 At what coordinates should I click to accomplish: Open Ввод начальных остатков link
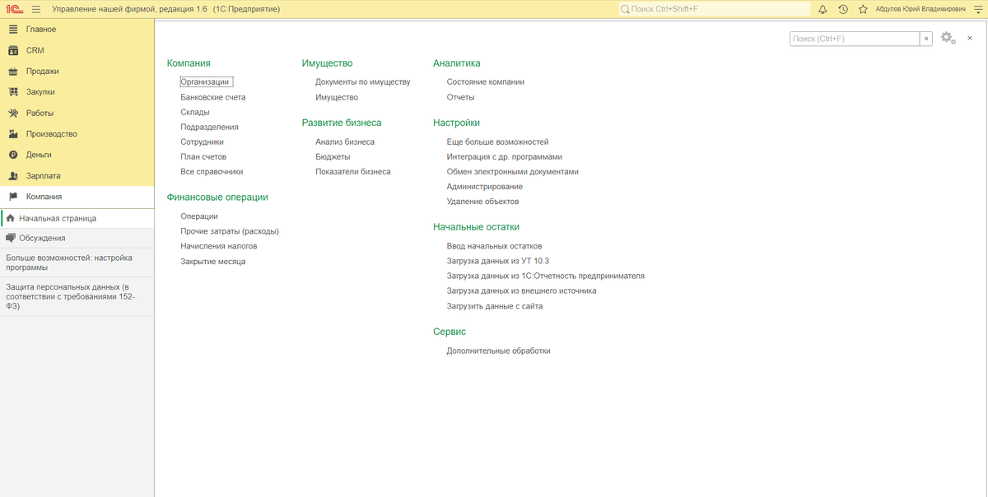coord(494,246)
